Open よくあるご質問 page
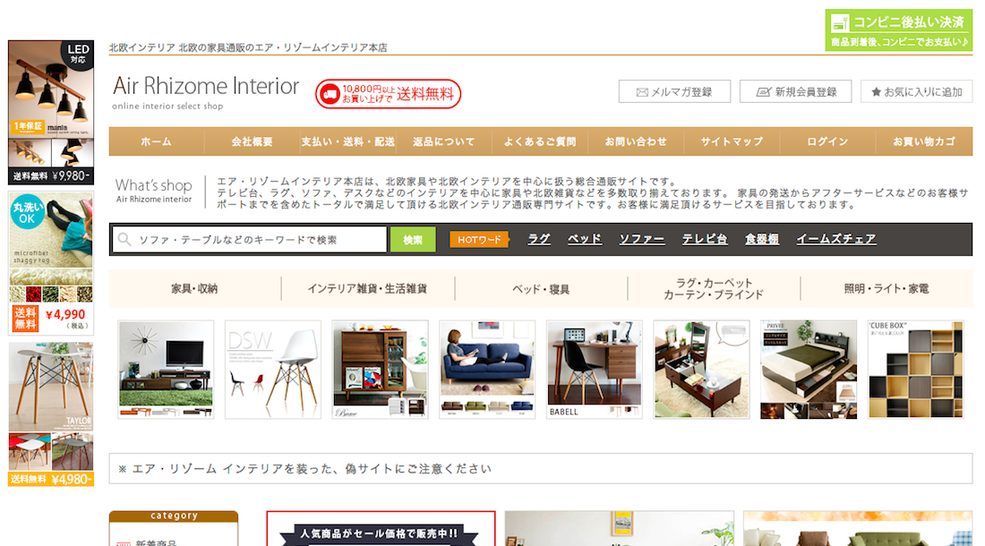The height and width of the screenshot is (546, 985). tap(540, 141)
